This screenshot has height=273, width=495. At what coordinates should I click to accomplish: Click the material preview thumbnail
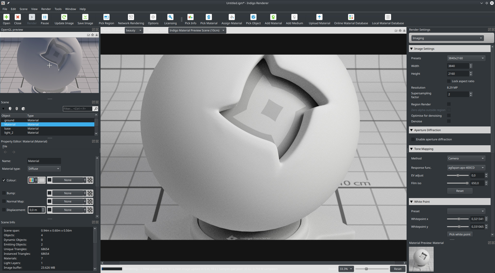[421, 259]
